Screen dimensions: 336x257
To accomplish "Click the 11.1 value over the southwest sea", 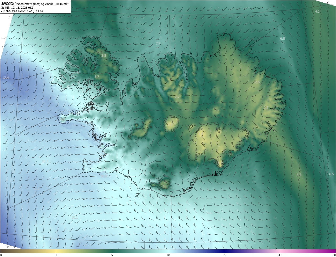I will 36,189.
